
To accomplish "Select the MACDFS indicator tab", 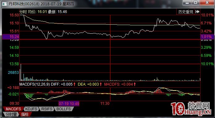I will click(x=13, y=109).
